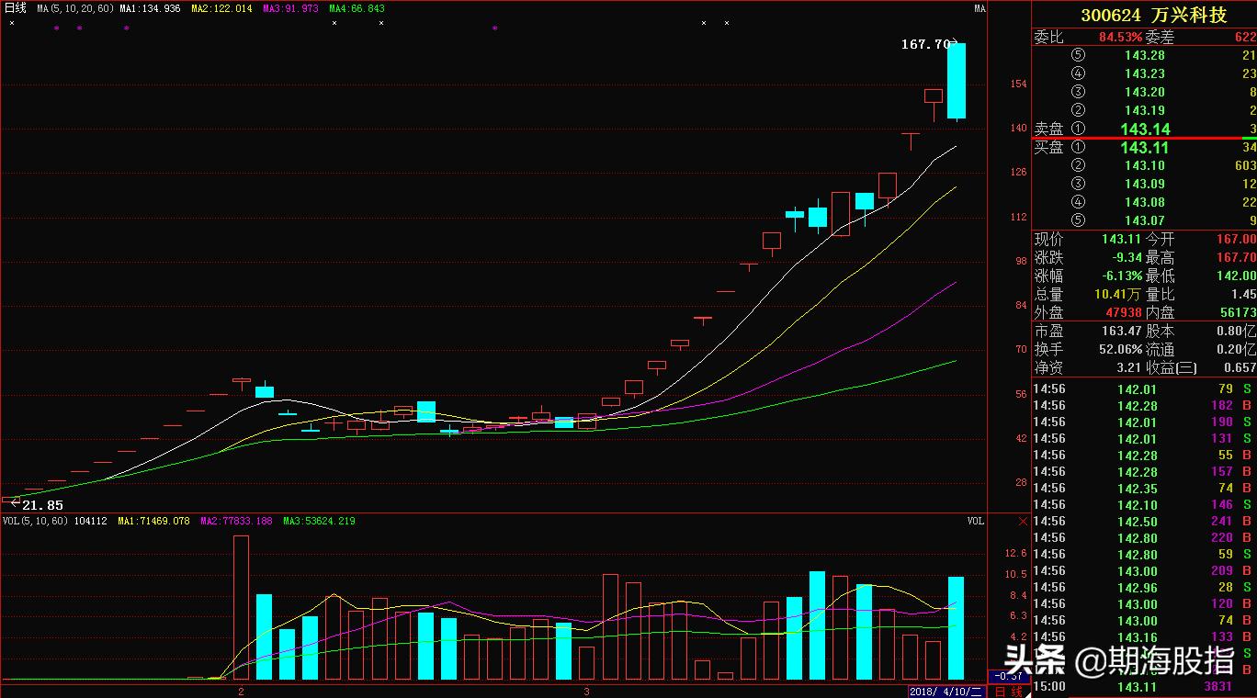The image size is (1257, 698).
Task: Click the sell level ② price 143.19
Action: tap(1144, 111)
